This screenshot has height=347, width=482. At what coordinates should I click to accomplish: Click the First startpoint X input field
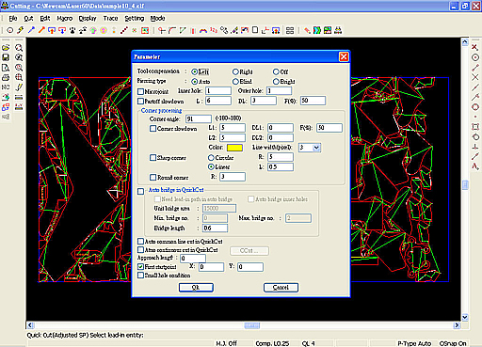pos(211,267)
